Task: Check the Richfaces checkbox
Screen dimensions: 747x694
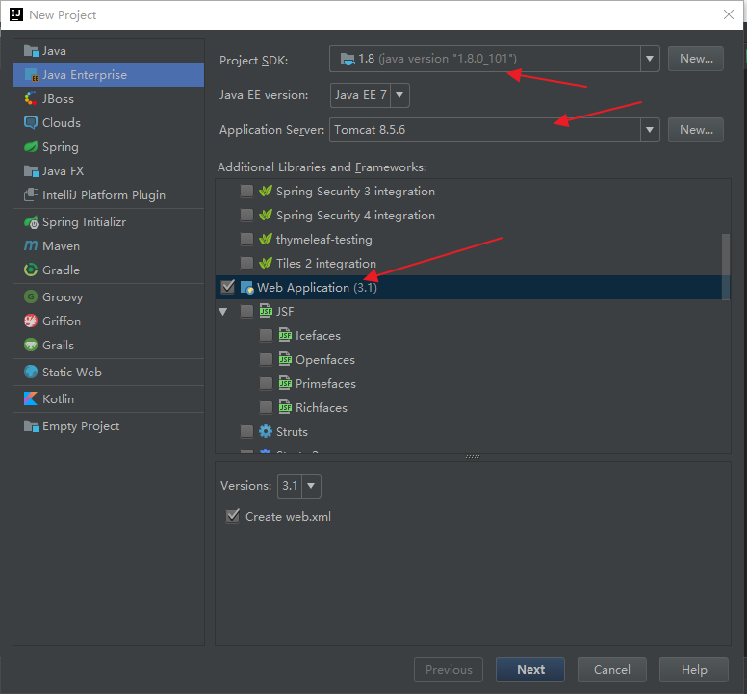Action: click(x=266, y=407)
